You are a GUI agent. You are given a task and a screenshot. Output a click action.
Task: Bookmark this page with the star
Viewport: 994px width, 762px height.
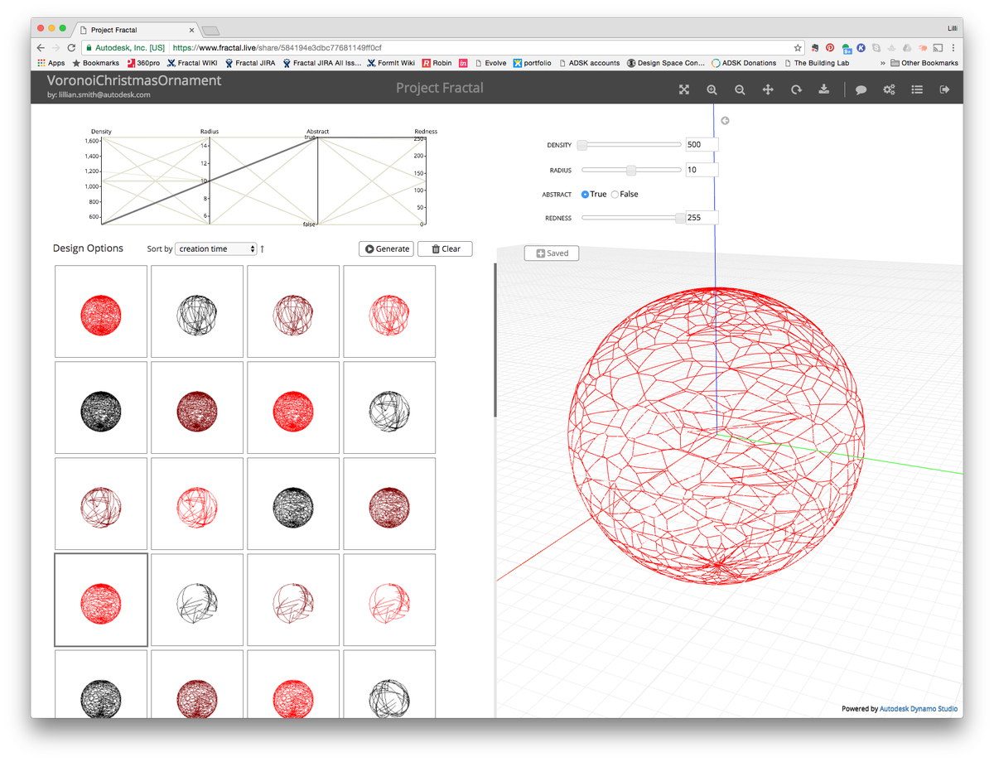(798, 48)
